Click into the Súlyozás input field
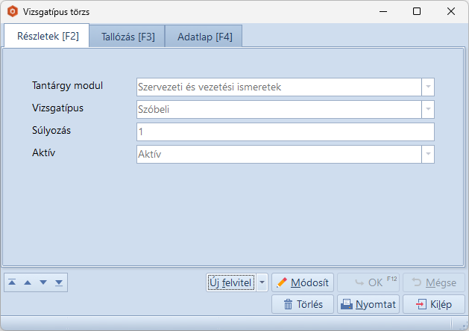Image resolution: width=469 pixels, height=331 pixels. tap(284, 132)
